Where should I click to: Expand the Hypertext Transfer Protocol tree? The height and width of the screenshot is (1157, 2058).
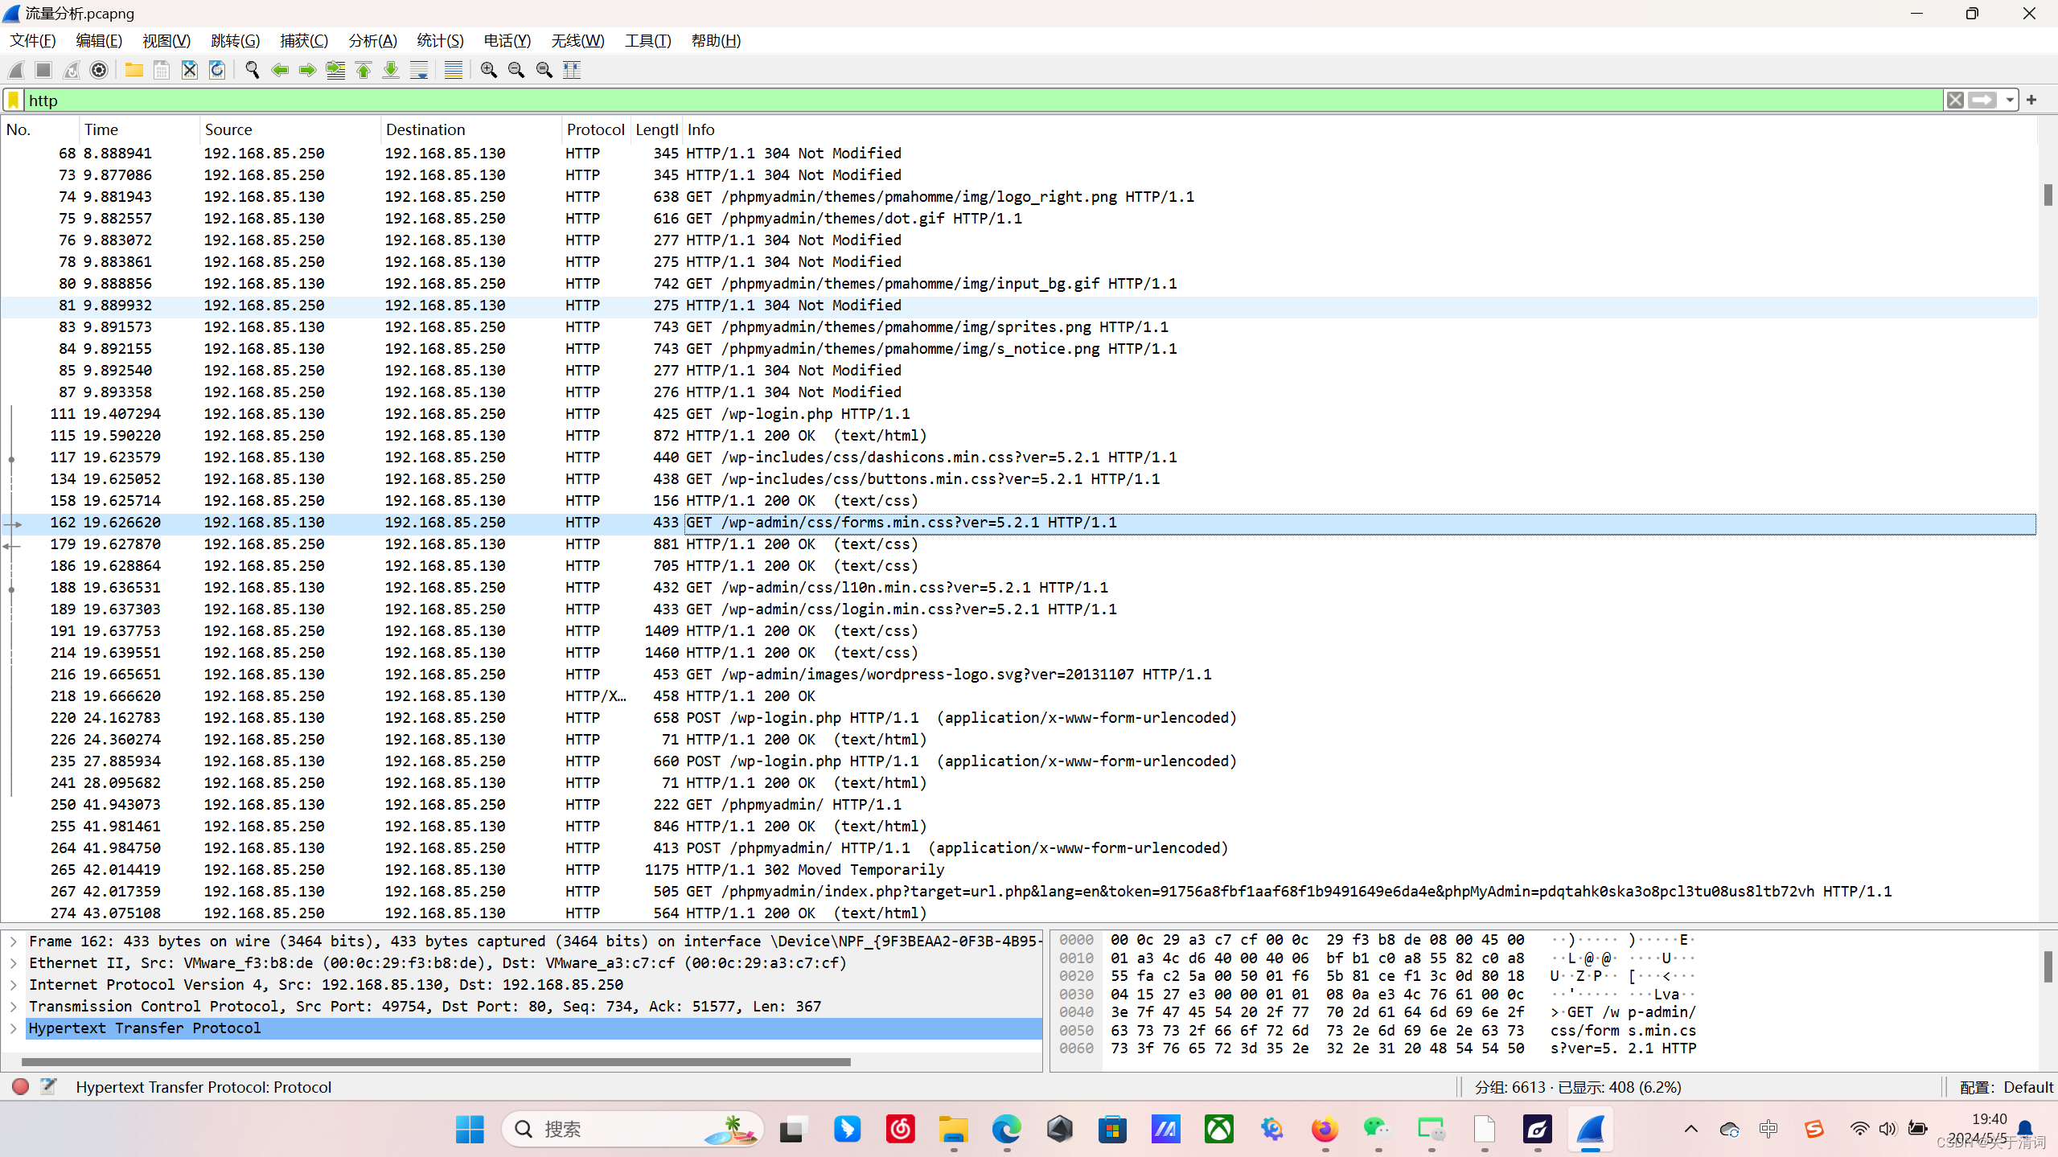tap(14, 1028)
